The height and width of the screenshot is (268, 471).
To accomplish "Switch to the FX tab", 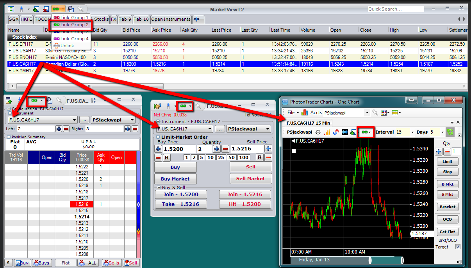I will pyautogui.click(x=114, y=19).
